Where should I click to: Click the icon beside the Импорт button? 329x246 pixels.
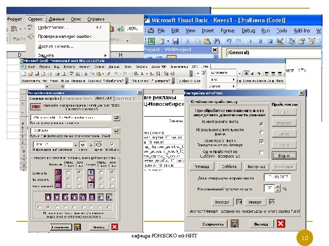pos(272,202)
